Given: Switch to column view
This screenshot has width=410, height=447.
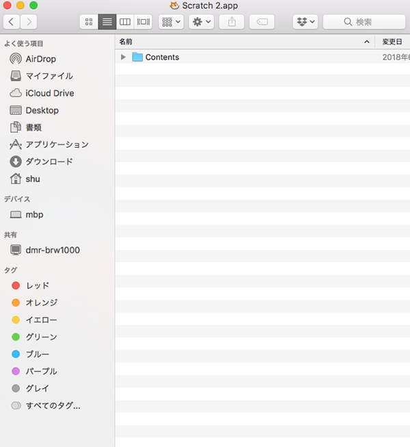Looking at the screenshot, I should (x=125, y=22).
